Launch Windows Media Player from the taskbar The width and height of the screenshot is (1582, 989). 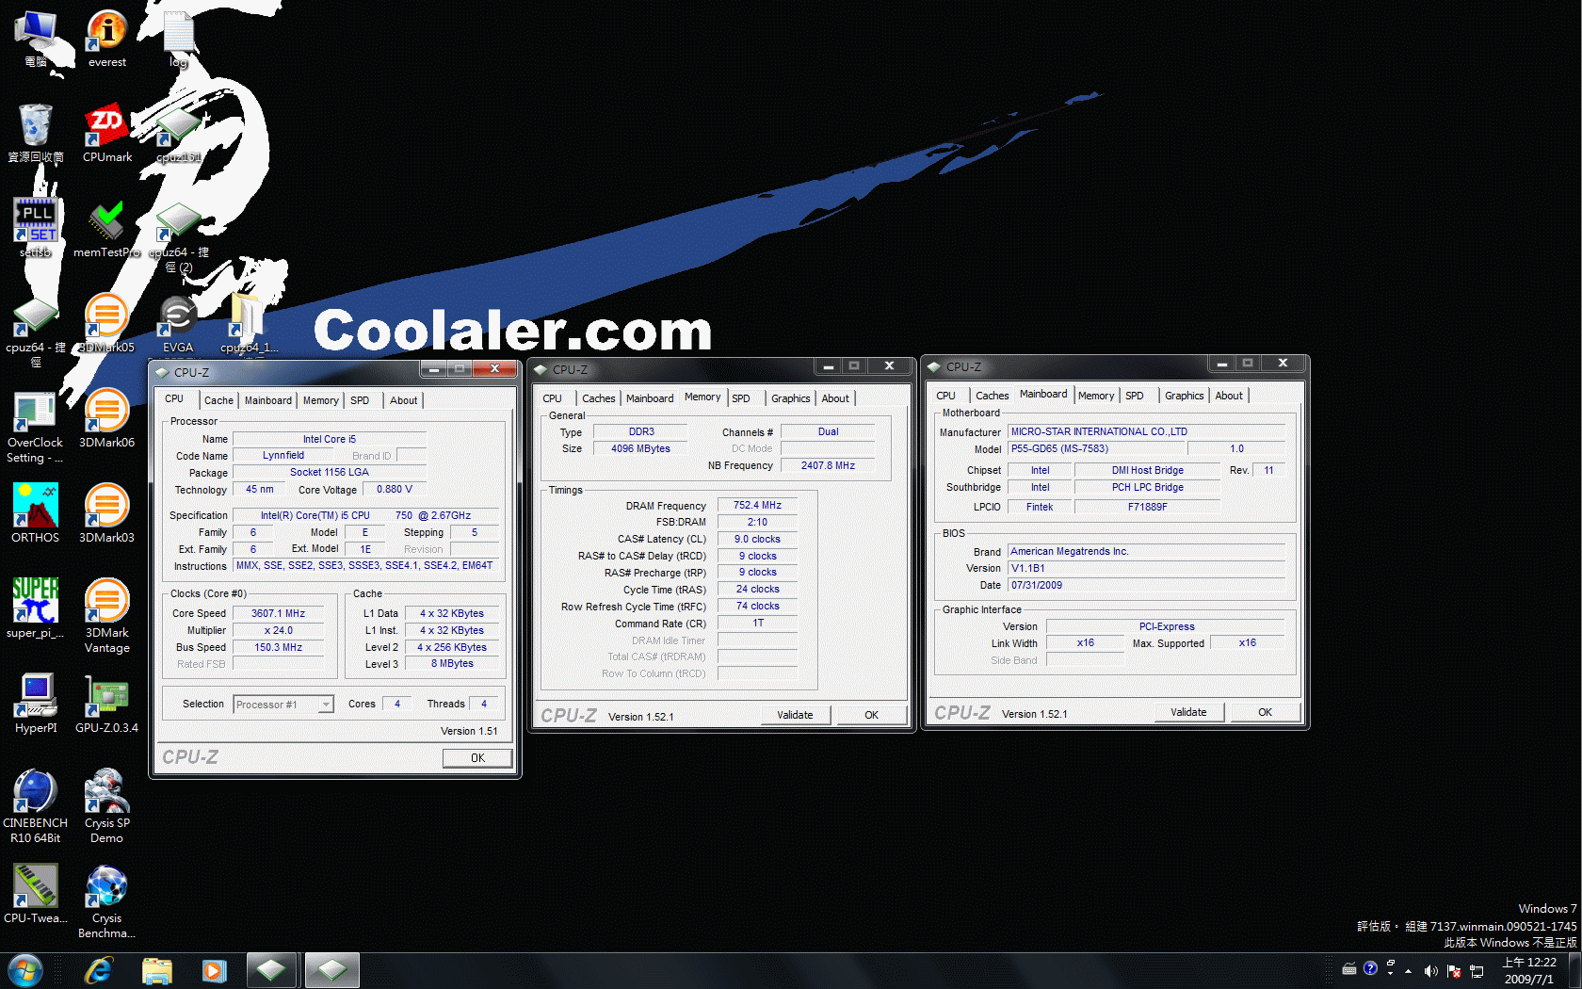pos(215,969)
